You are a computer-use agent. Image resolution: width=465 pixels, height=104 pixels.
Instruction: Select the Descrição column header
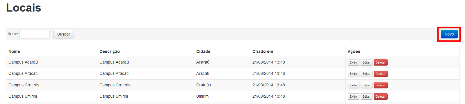click(110, 51)
